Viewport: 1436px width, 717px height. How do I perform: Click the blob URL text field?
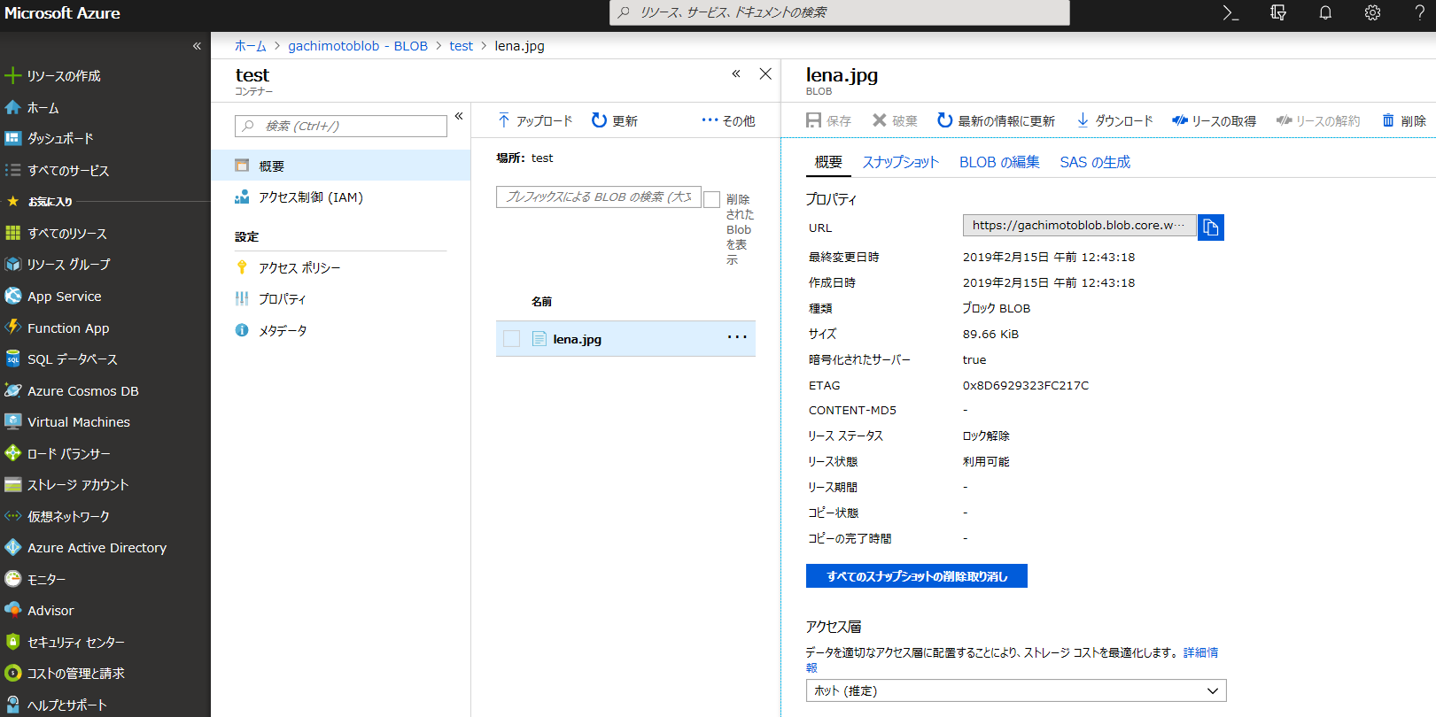click(x=1079, y=226)
